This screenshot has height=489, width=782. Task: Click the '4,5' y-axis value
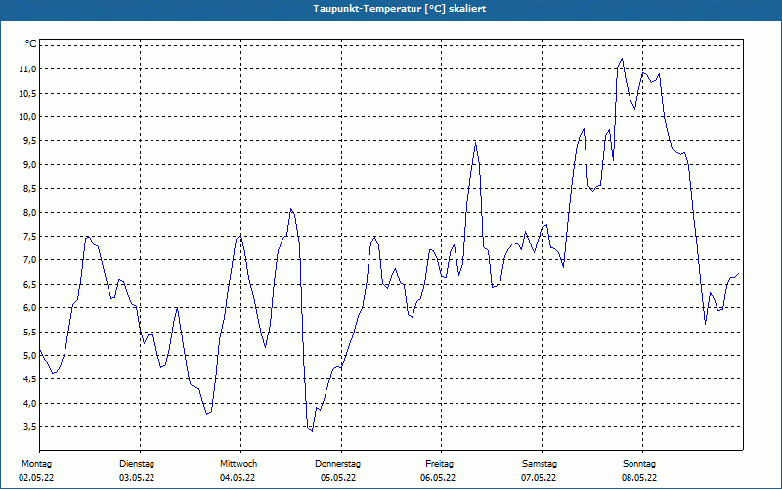pos(30,379)
